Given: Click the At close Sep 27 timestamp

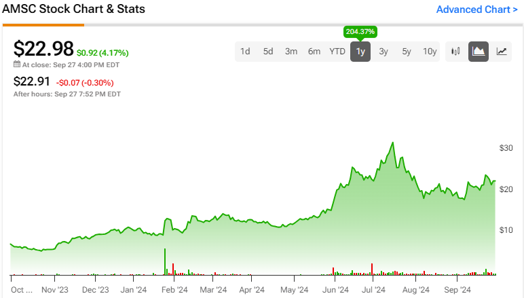Looking at the screenshot, I should click(x=71, y=64).
